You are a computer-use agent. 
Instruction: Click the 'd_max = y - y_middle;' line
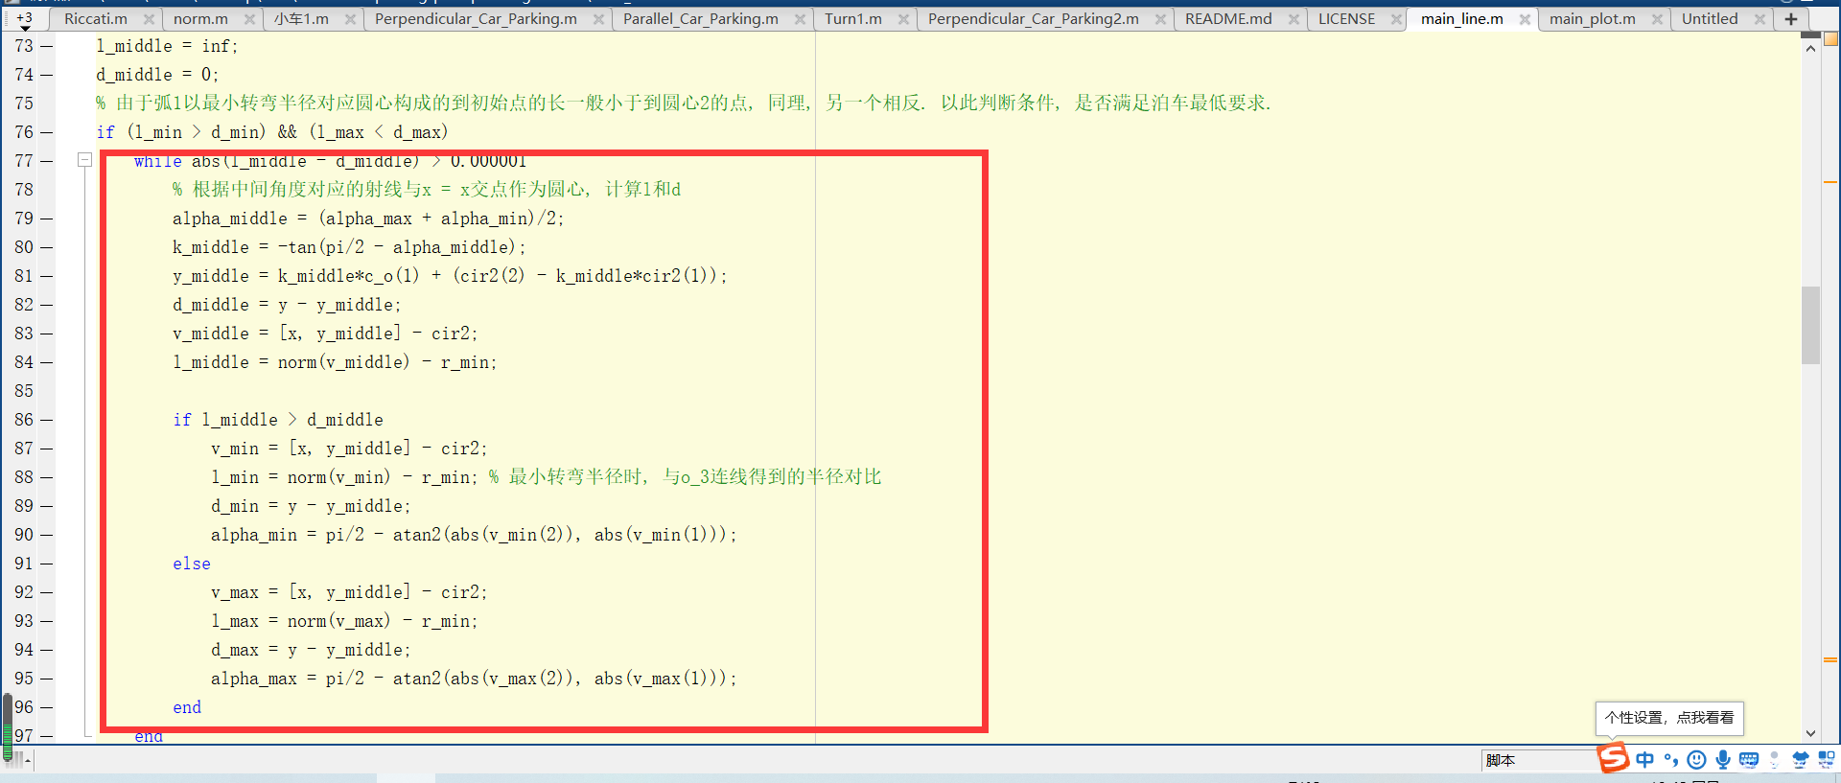(311, 650)
